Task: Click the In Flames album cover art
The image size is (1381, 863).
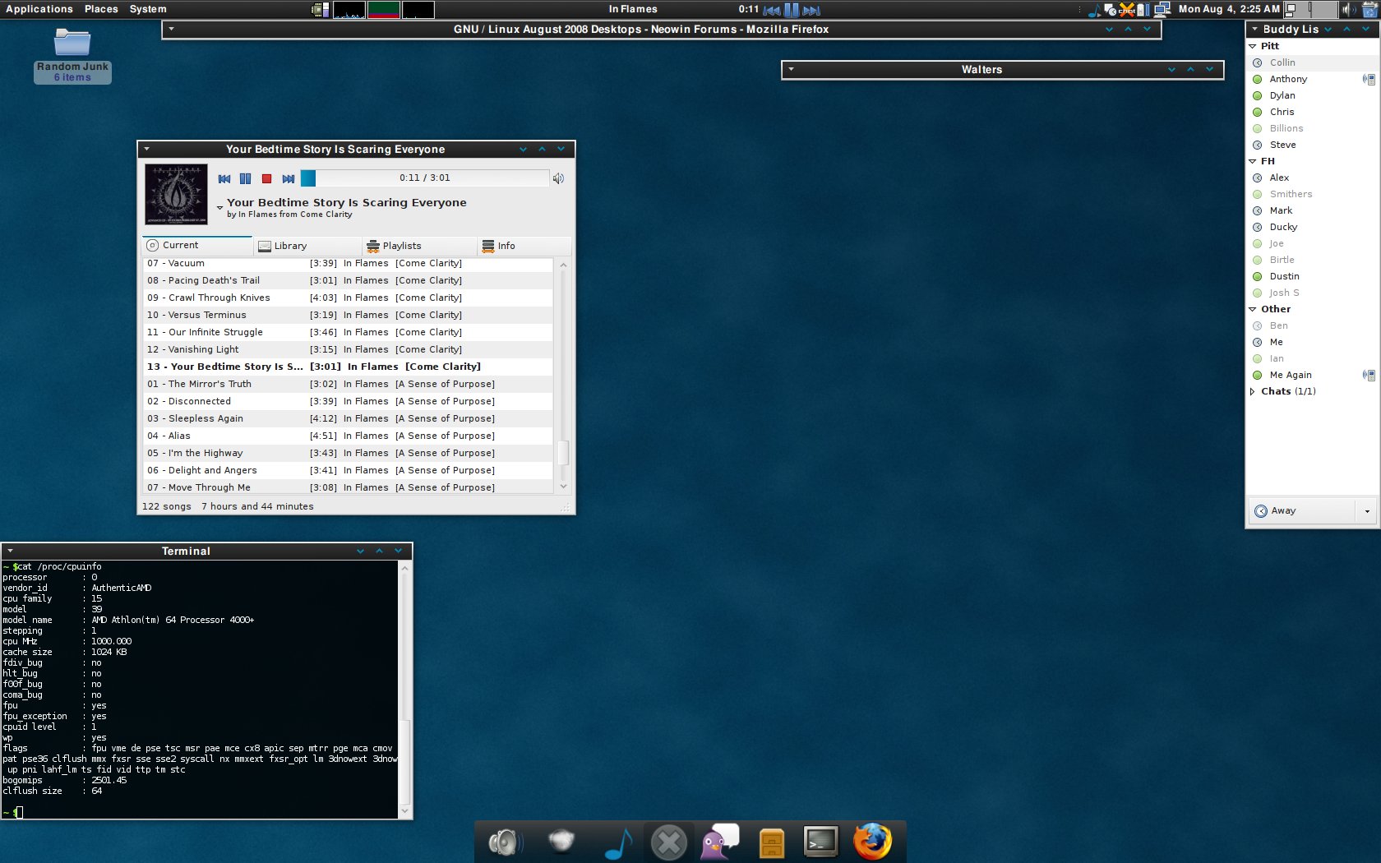Action: 176,194
